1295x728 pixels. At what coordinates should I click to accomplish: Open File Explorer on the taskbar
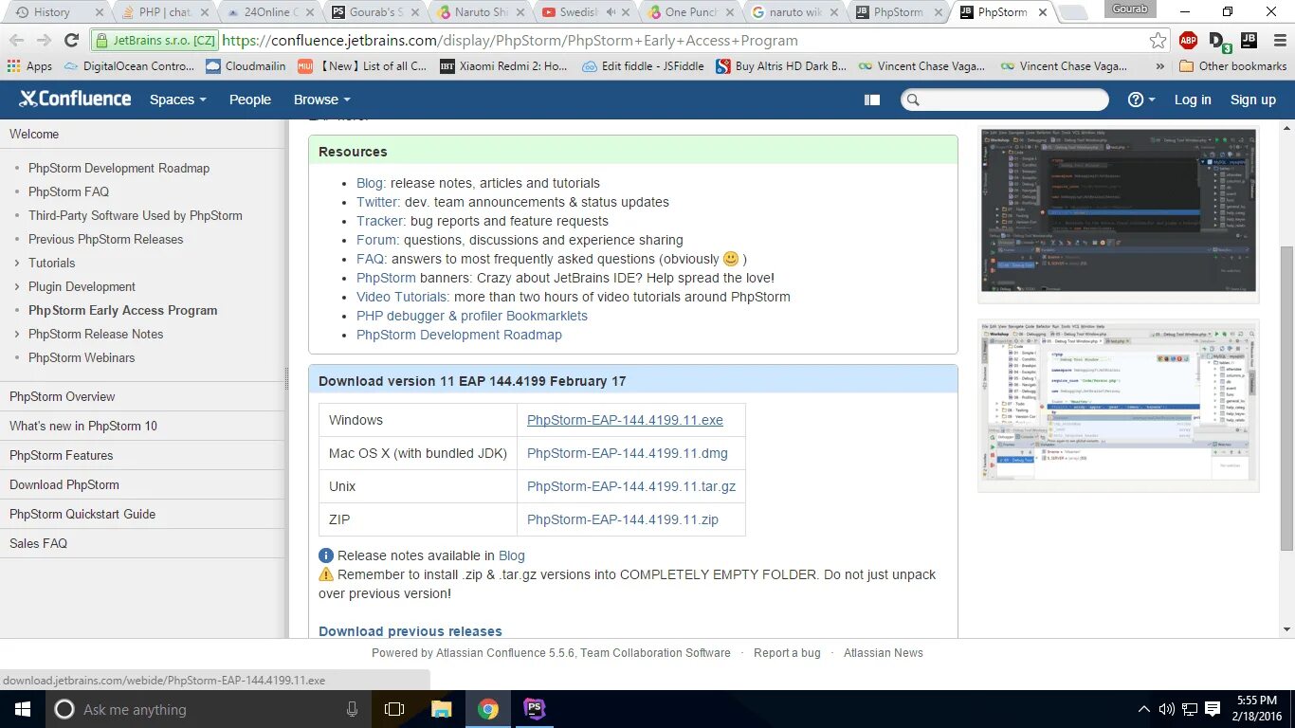(x=442, y=709)
